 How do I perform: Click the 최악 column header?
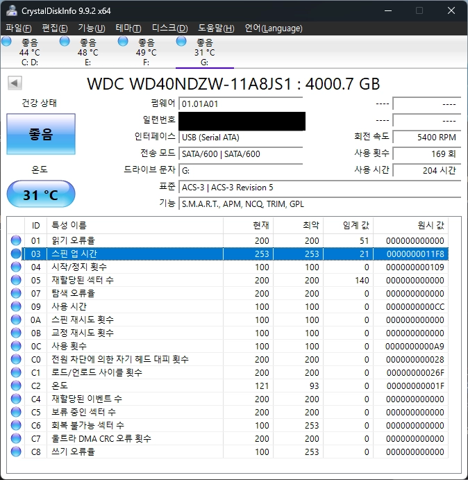coord(298,225)
